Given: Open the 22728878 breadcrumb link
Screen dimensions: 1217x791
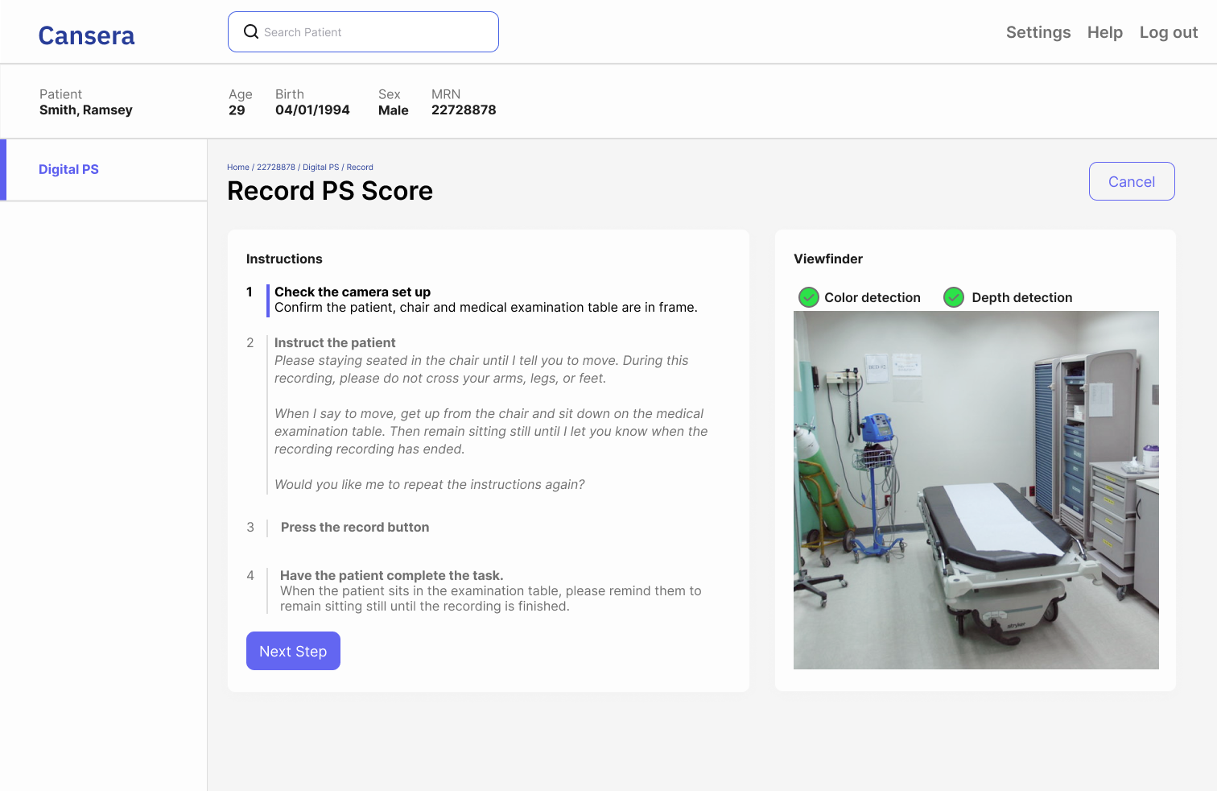Looking at the screenshot, I should [276, 168].
